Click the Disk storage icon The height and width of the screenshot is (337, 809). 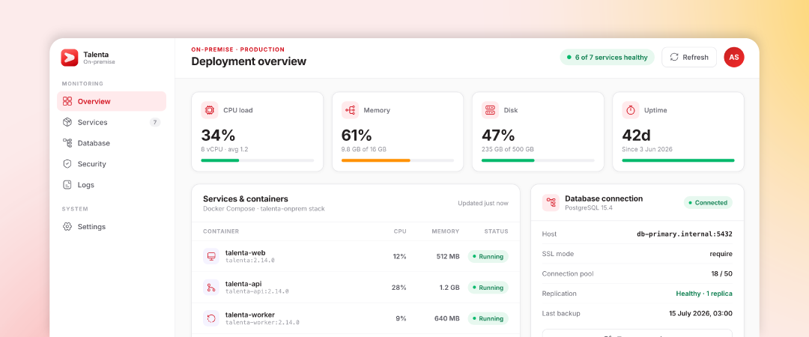coord(490,110)
